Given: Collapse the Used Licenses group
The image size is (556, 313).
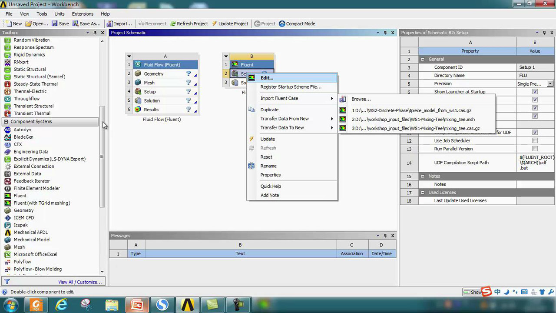Looking at the screenshot, I should pos(423,193).
